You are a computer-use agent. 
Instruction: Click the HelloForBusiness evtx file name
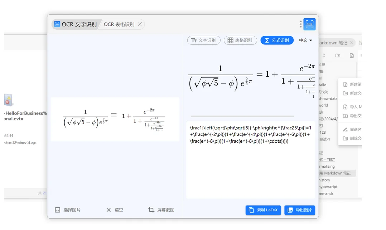click(25, 116)
